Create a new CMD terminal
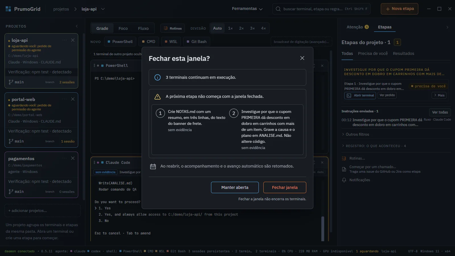This screenshot has height=256, width=455. [x=148, y=42]
